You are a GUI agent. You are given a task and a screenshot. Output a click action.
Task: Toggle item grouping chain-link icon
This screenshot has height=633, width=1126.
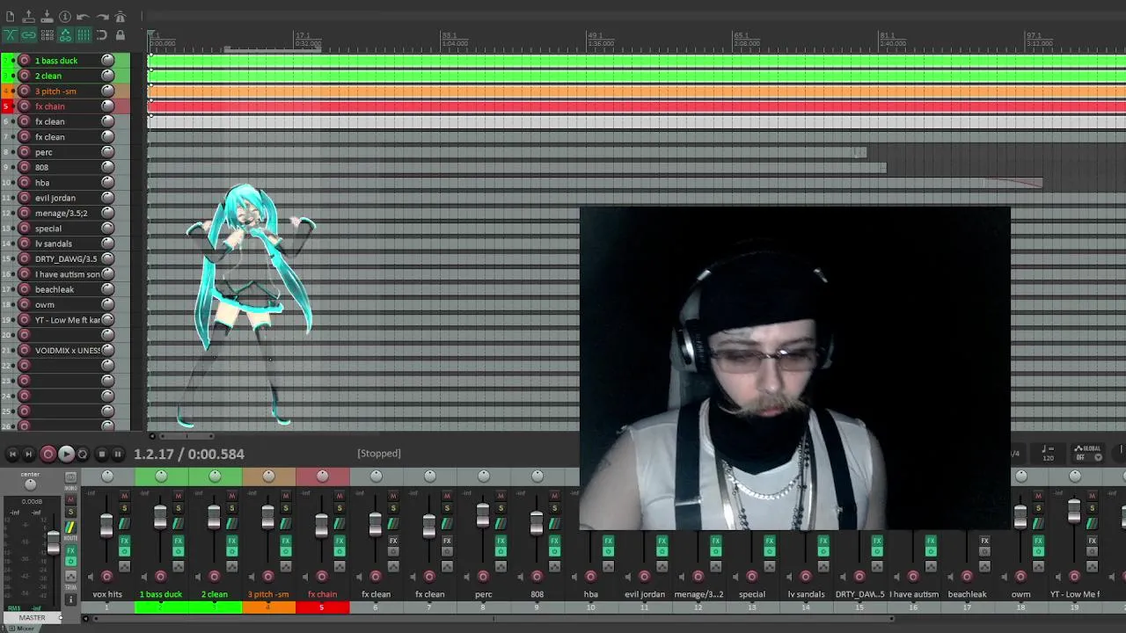point(28,35)
